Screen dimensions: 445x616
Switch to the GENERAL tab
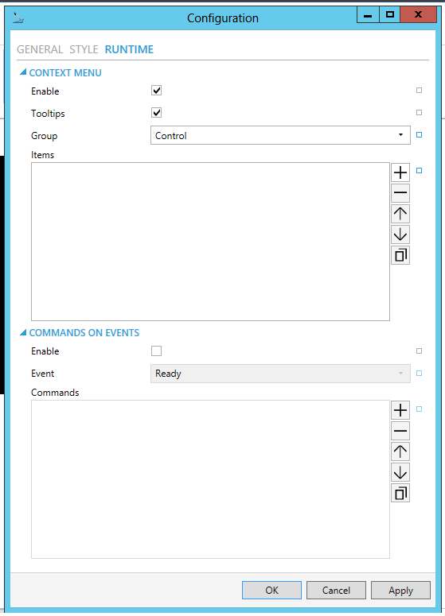[x=40, y=49]
